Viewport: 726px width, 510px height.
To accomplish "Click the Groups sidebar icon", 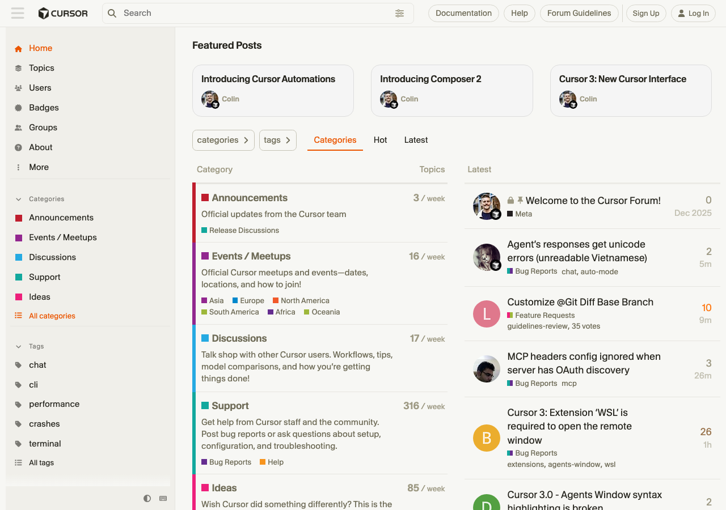I will click(x=18, y=127).
